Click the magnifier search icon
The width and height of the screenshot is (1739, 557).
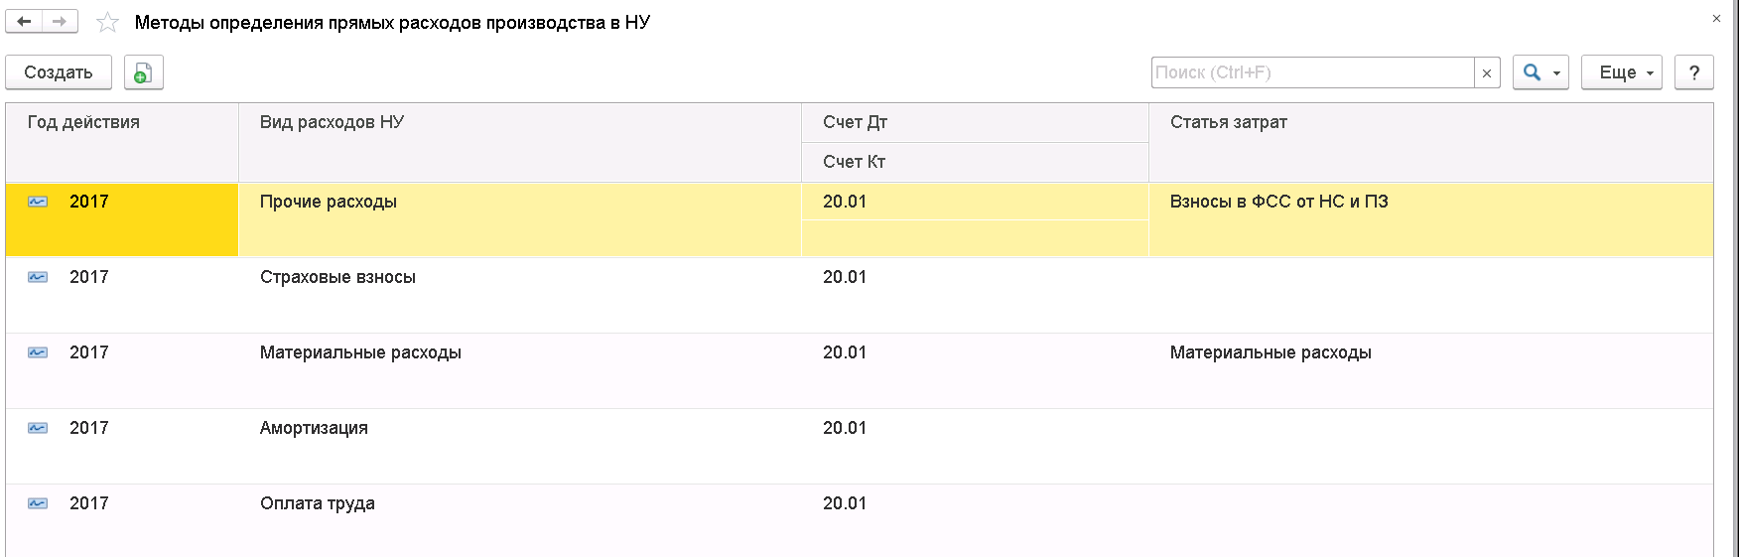(1533, 72)
